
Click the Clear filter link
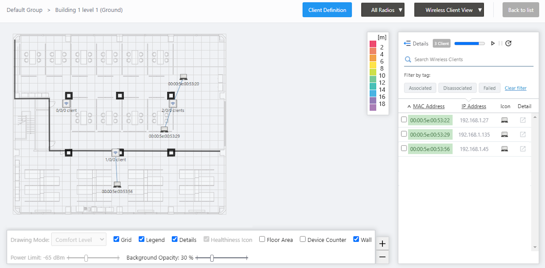pos(515,88)
